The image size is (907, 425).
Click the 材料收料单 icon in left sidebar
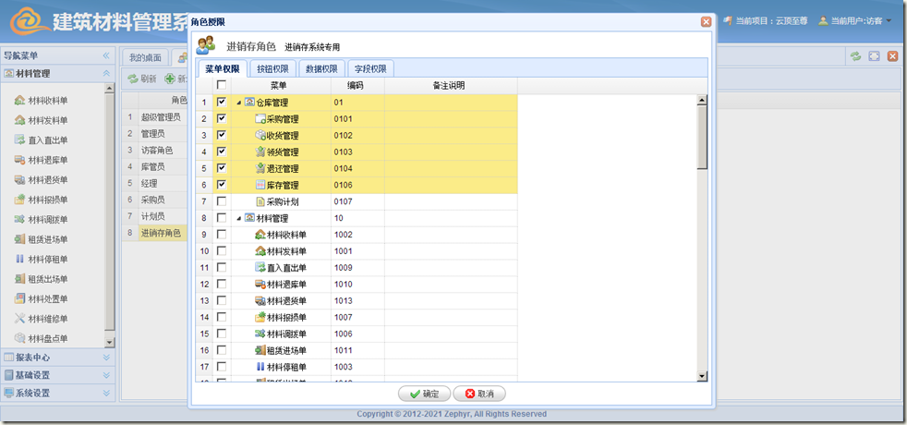point(20,100)
